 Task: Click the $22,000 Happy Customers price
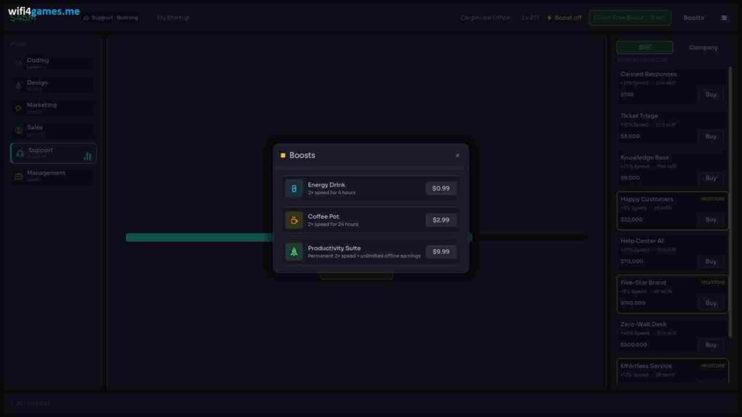632,219
